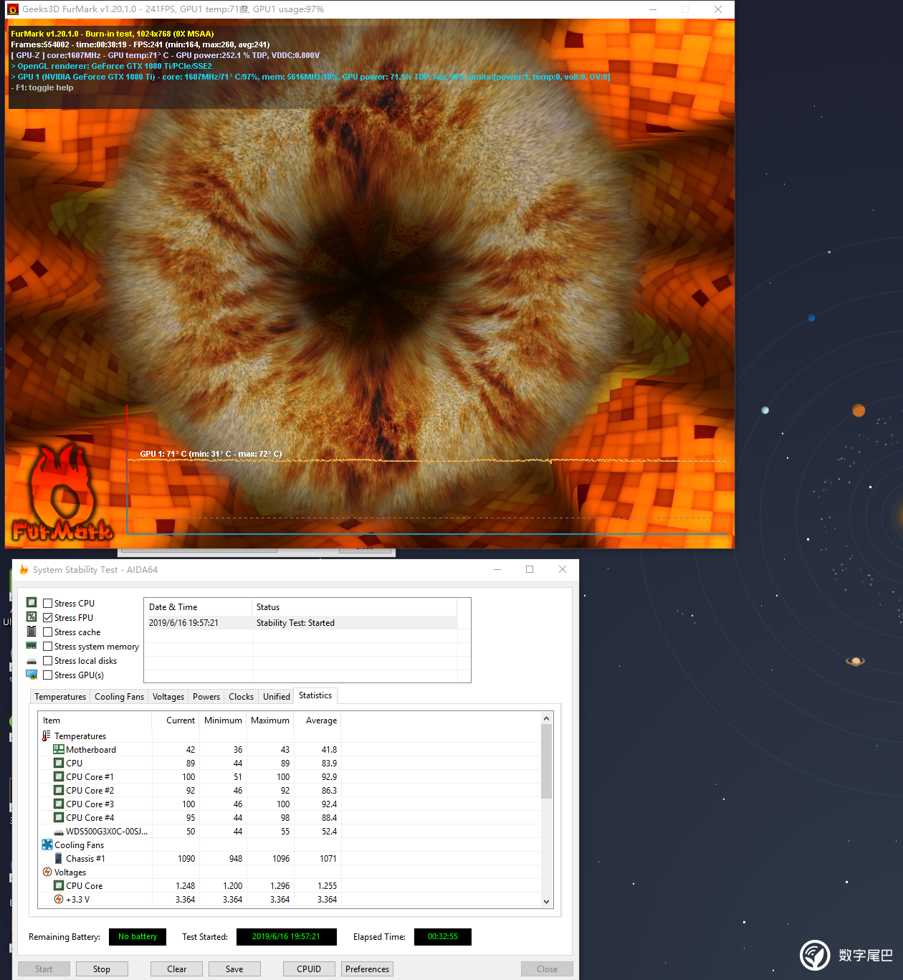
Task: Click the Cooling Fans fan icon
Action: [47, 845]
